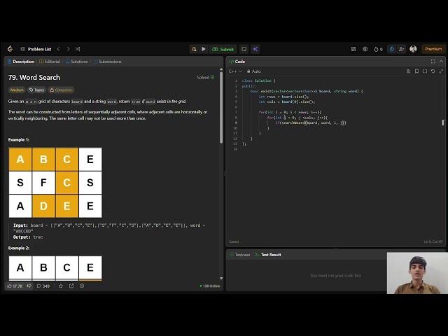Click the Code panel header label
The image size is (448, 336).
(237, 62)
